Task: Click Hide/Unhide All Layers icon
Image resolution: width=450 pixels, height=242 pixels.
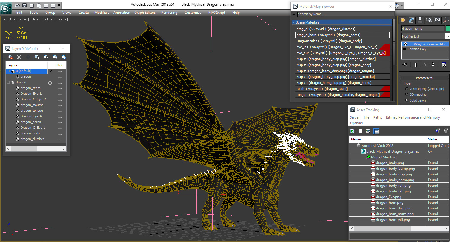Action: pos(55,57)
